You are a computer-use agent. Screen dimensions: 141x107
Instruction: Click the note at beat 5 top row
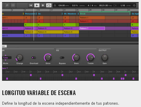point(126,75)
